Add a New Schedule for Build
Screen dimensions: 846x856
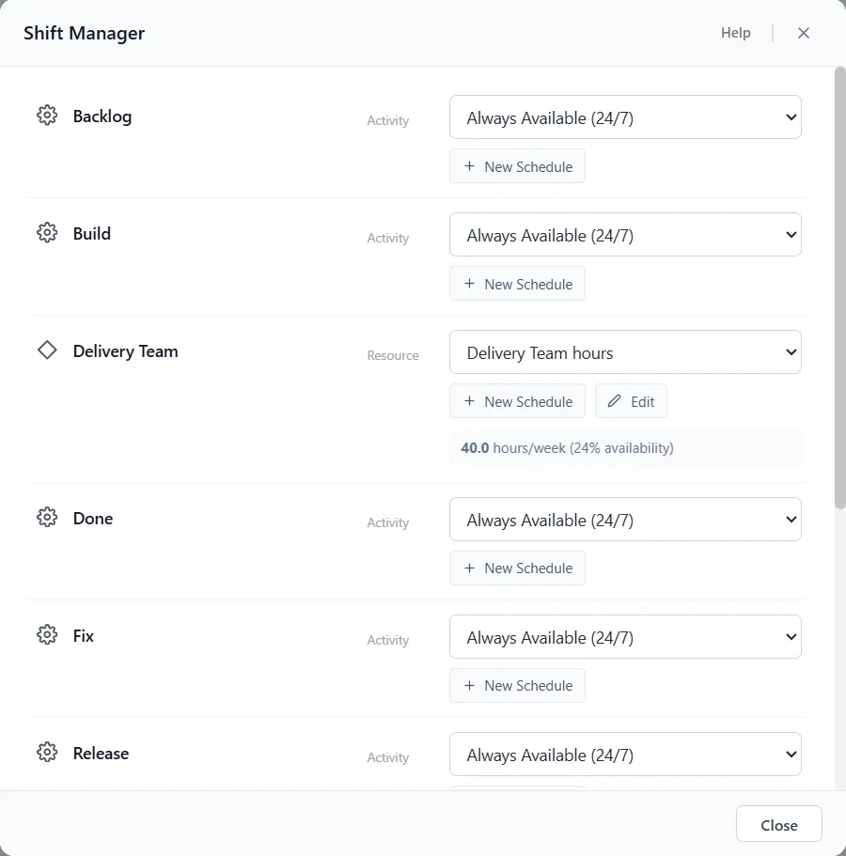(517, 284)
